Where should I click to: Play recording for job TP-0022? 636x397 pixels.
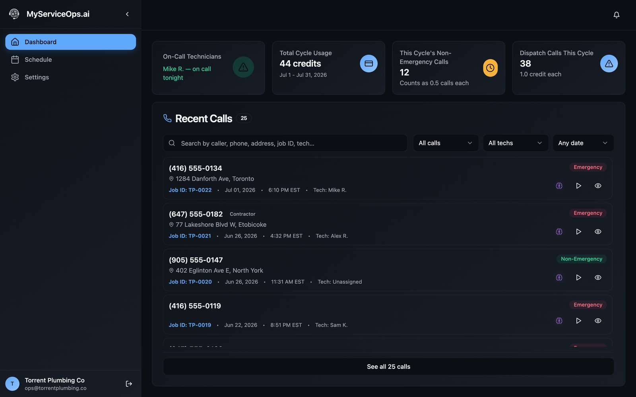click(579, 185)
